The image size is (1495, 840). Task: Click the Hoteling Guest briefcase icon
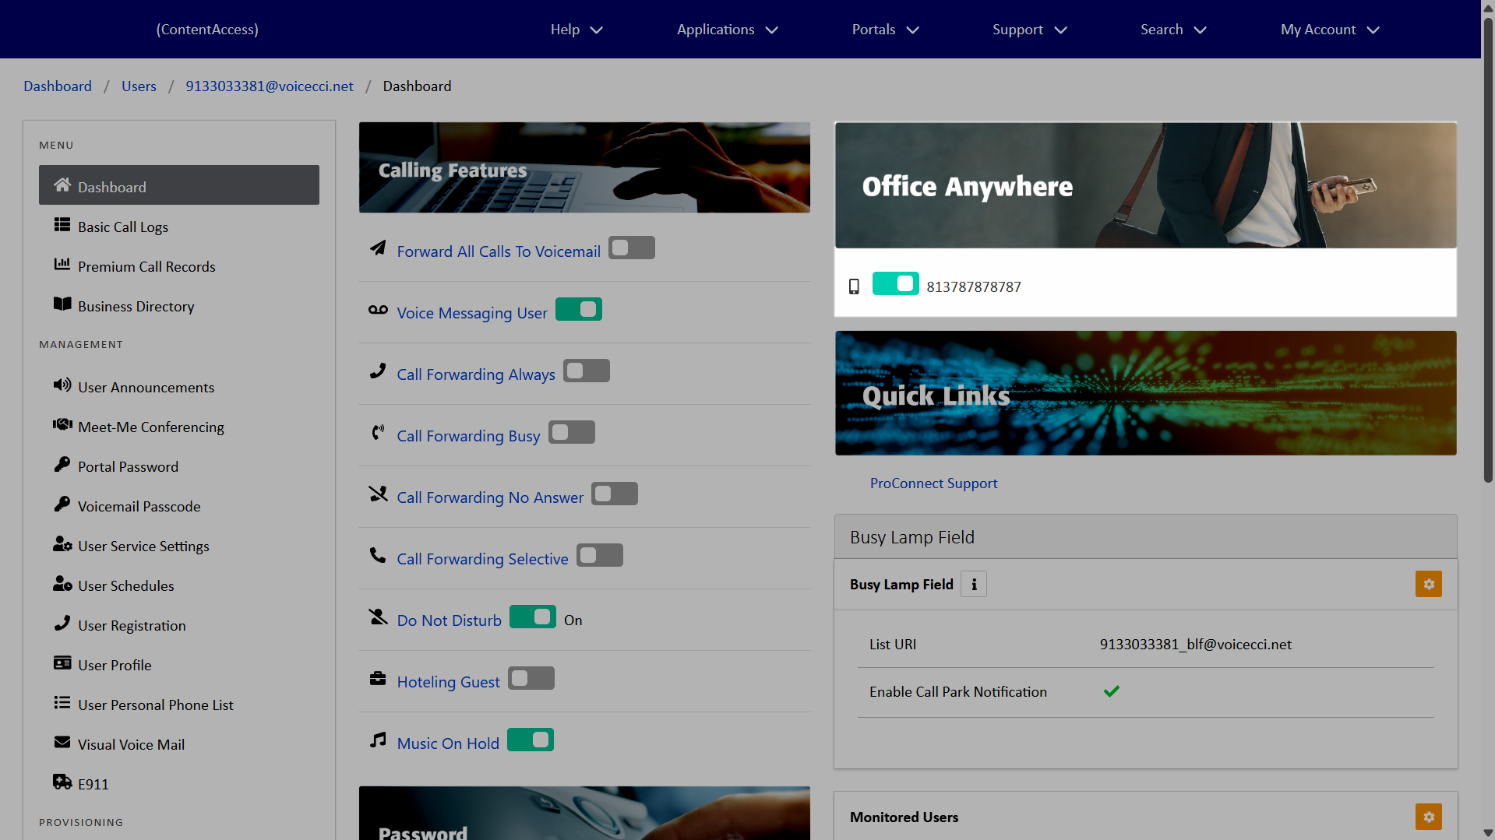click(x=378, y=679)
